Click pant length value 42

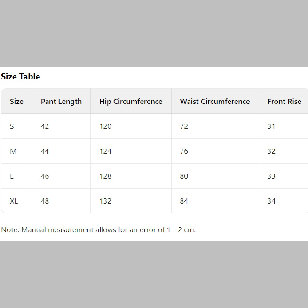tap(45, 126)
